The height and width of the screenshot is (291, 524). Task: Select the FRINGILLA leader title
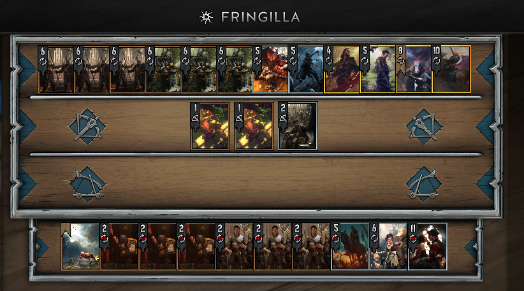pos(260,17)
